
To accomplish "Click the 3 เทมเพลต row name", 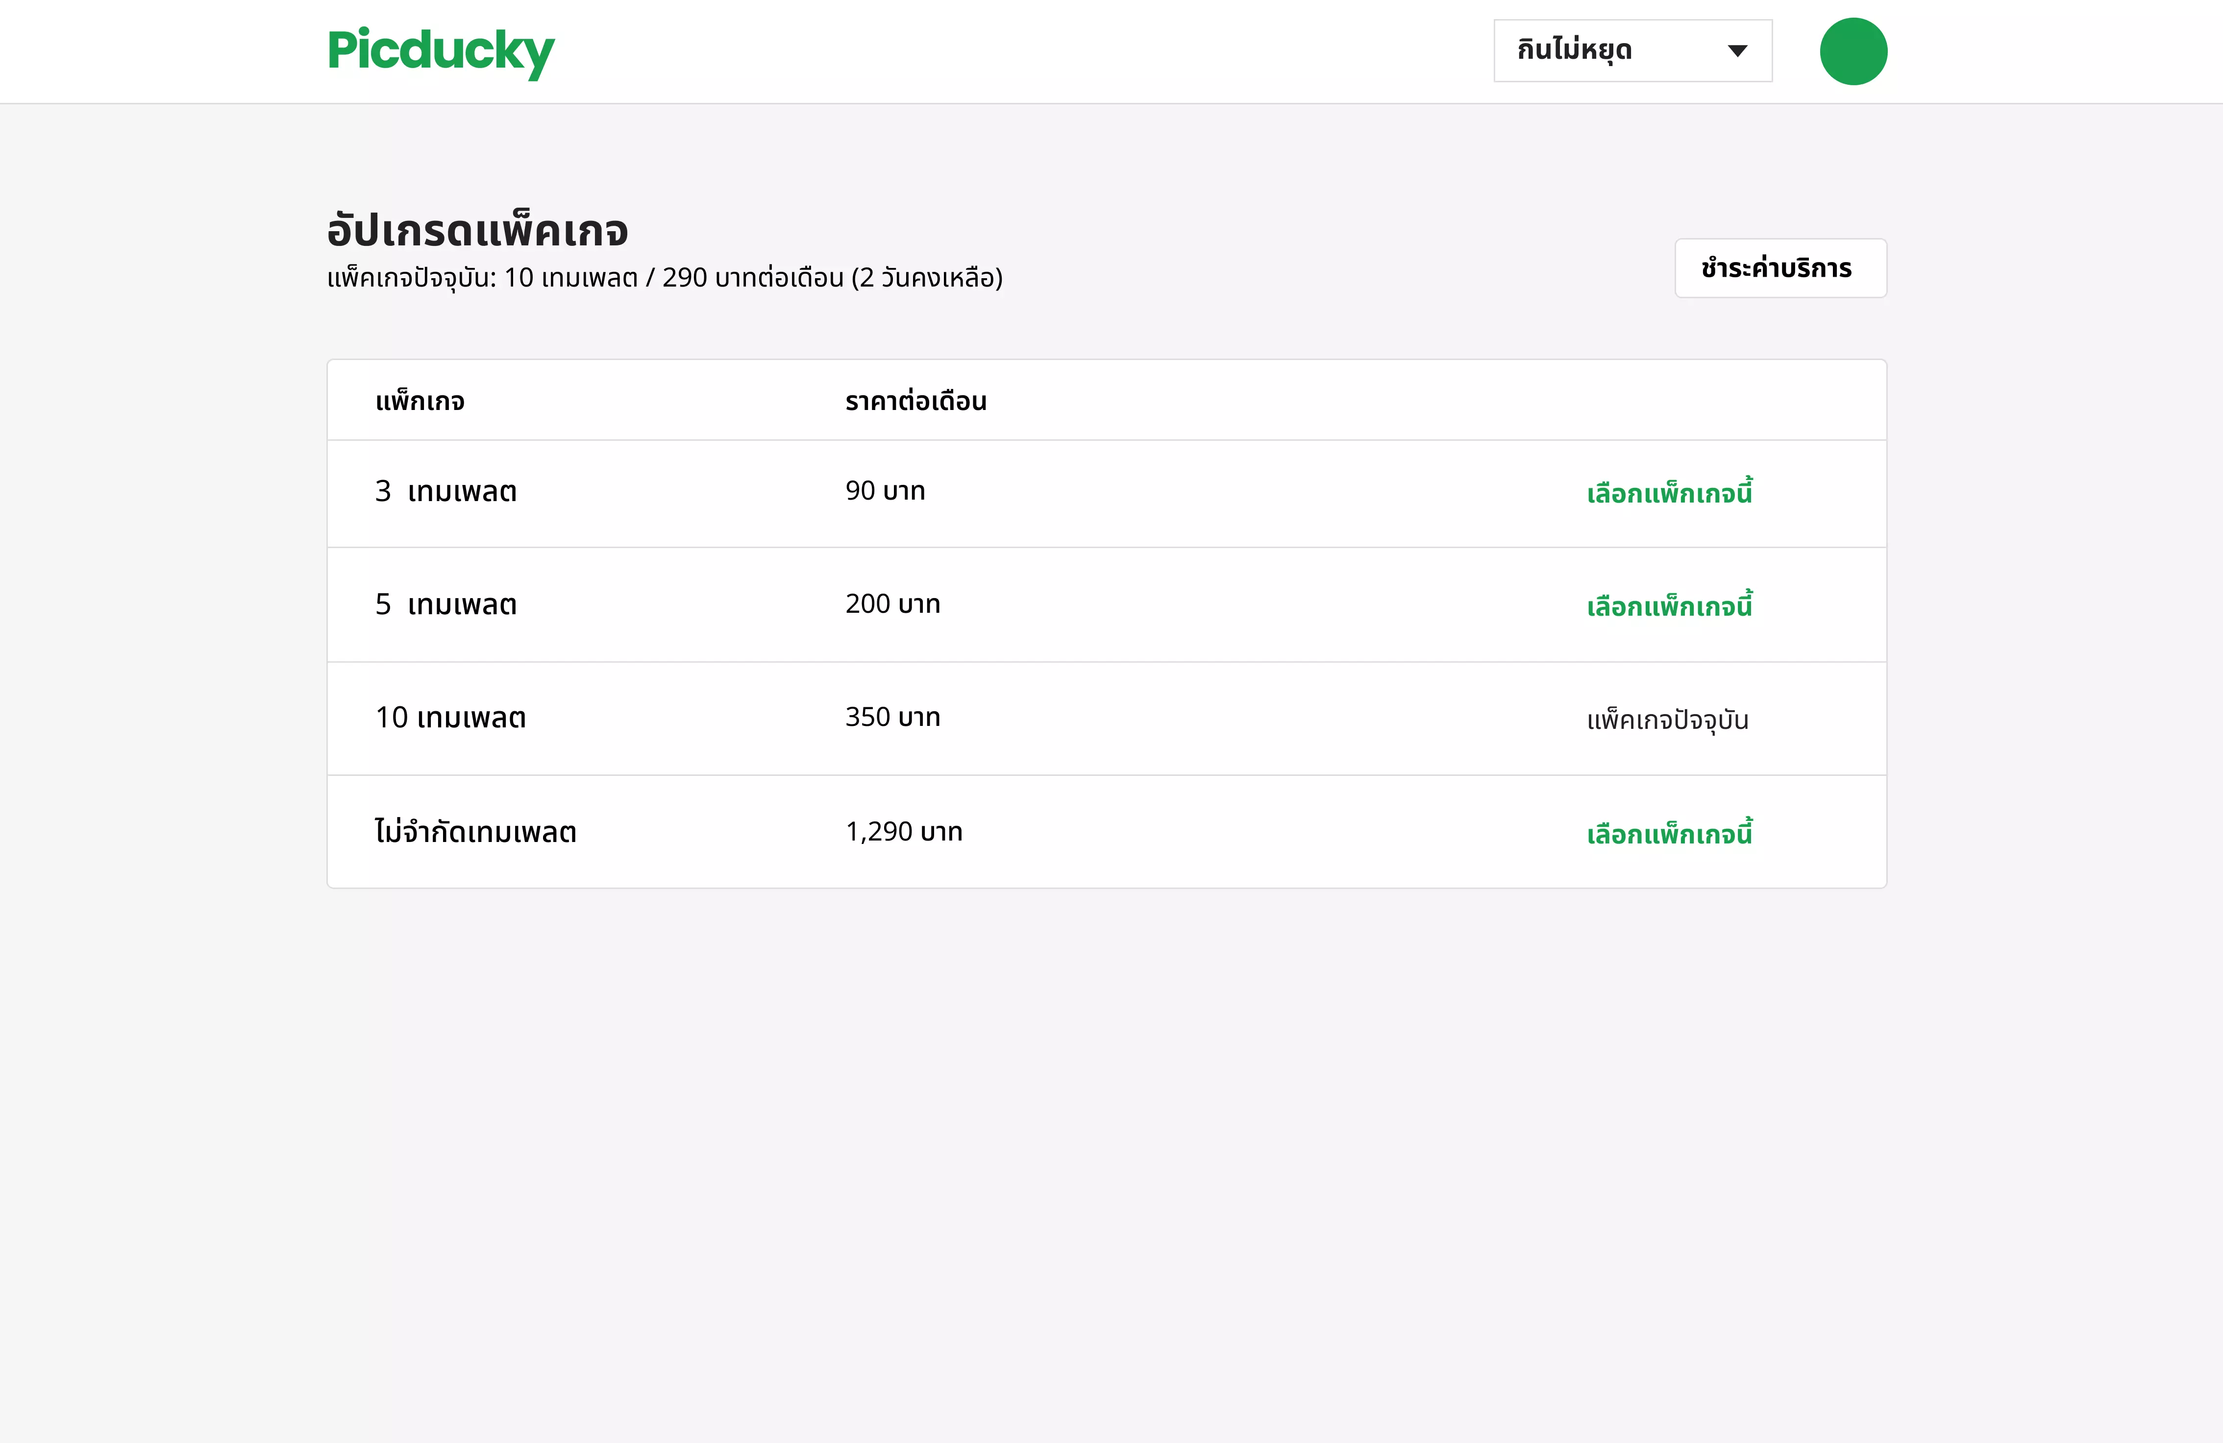I will 445,492.
